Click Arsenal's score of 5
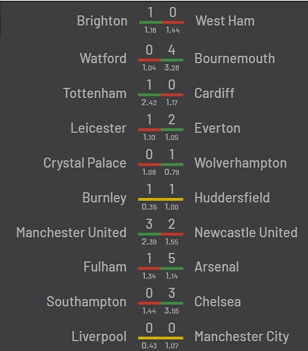This screenshot has width=308, height=351. [x=172, y=258]
